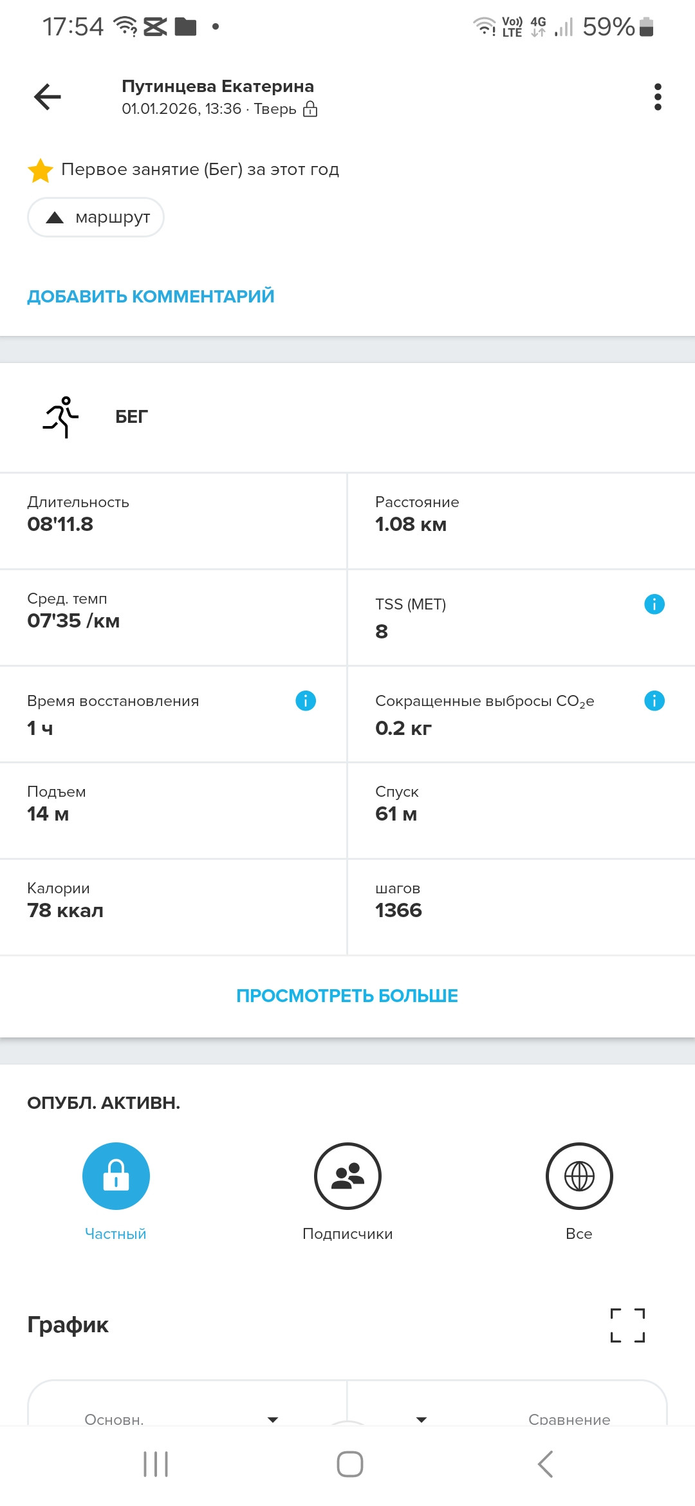The image size is (695, 1506).
Task: Open the three-dot overflow menu
Action: [658, 97]
